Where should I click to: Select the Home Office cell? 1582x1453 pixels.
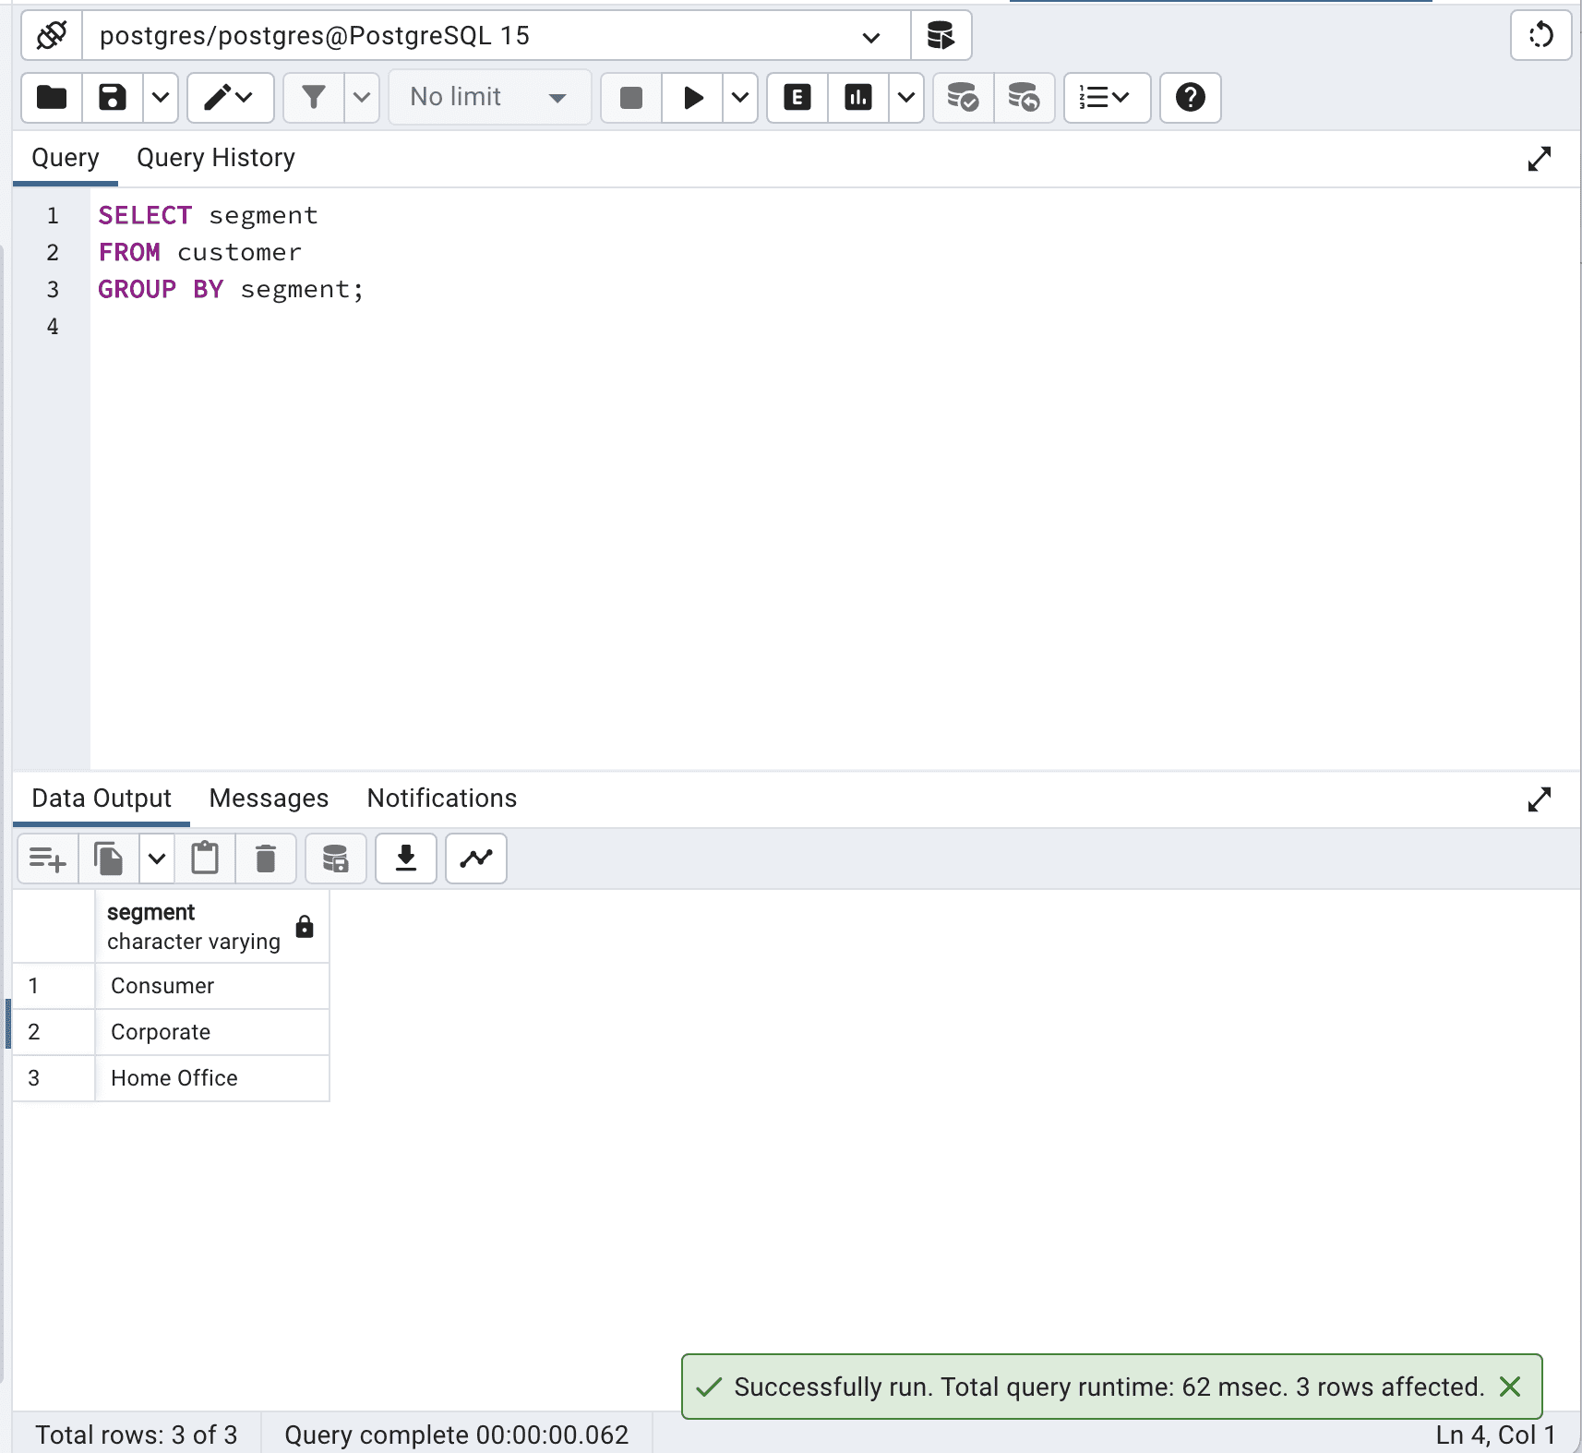tap(212, 1078)
